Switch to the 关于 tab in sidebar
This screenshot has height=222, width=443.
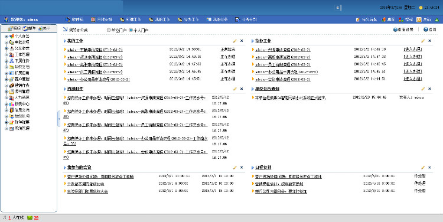click(x=44, y=28)
